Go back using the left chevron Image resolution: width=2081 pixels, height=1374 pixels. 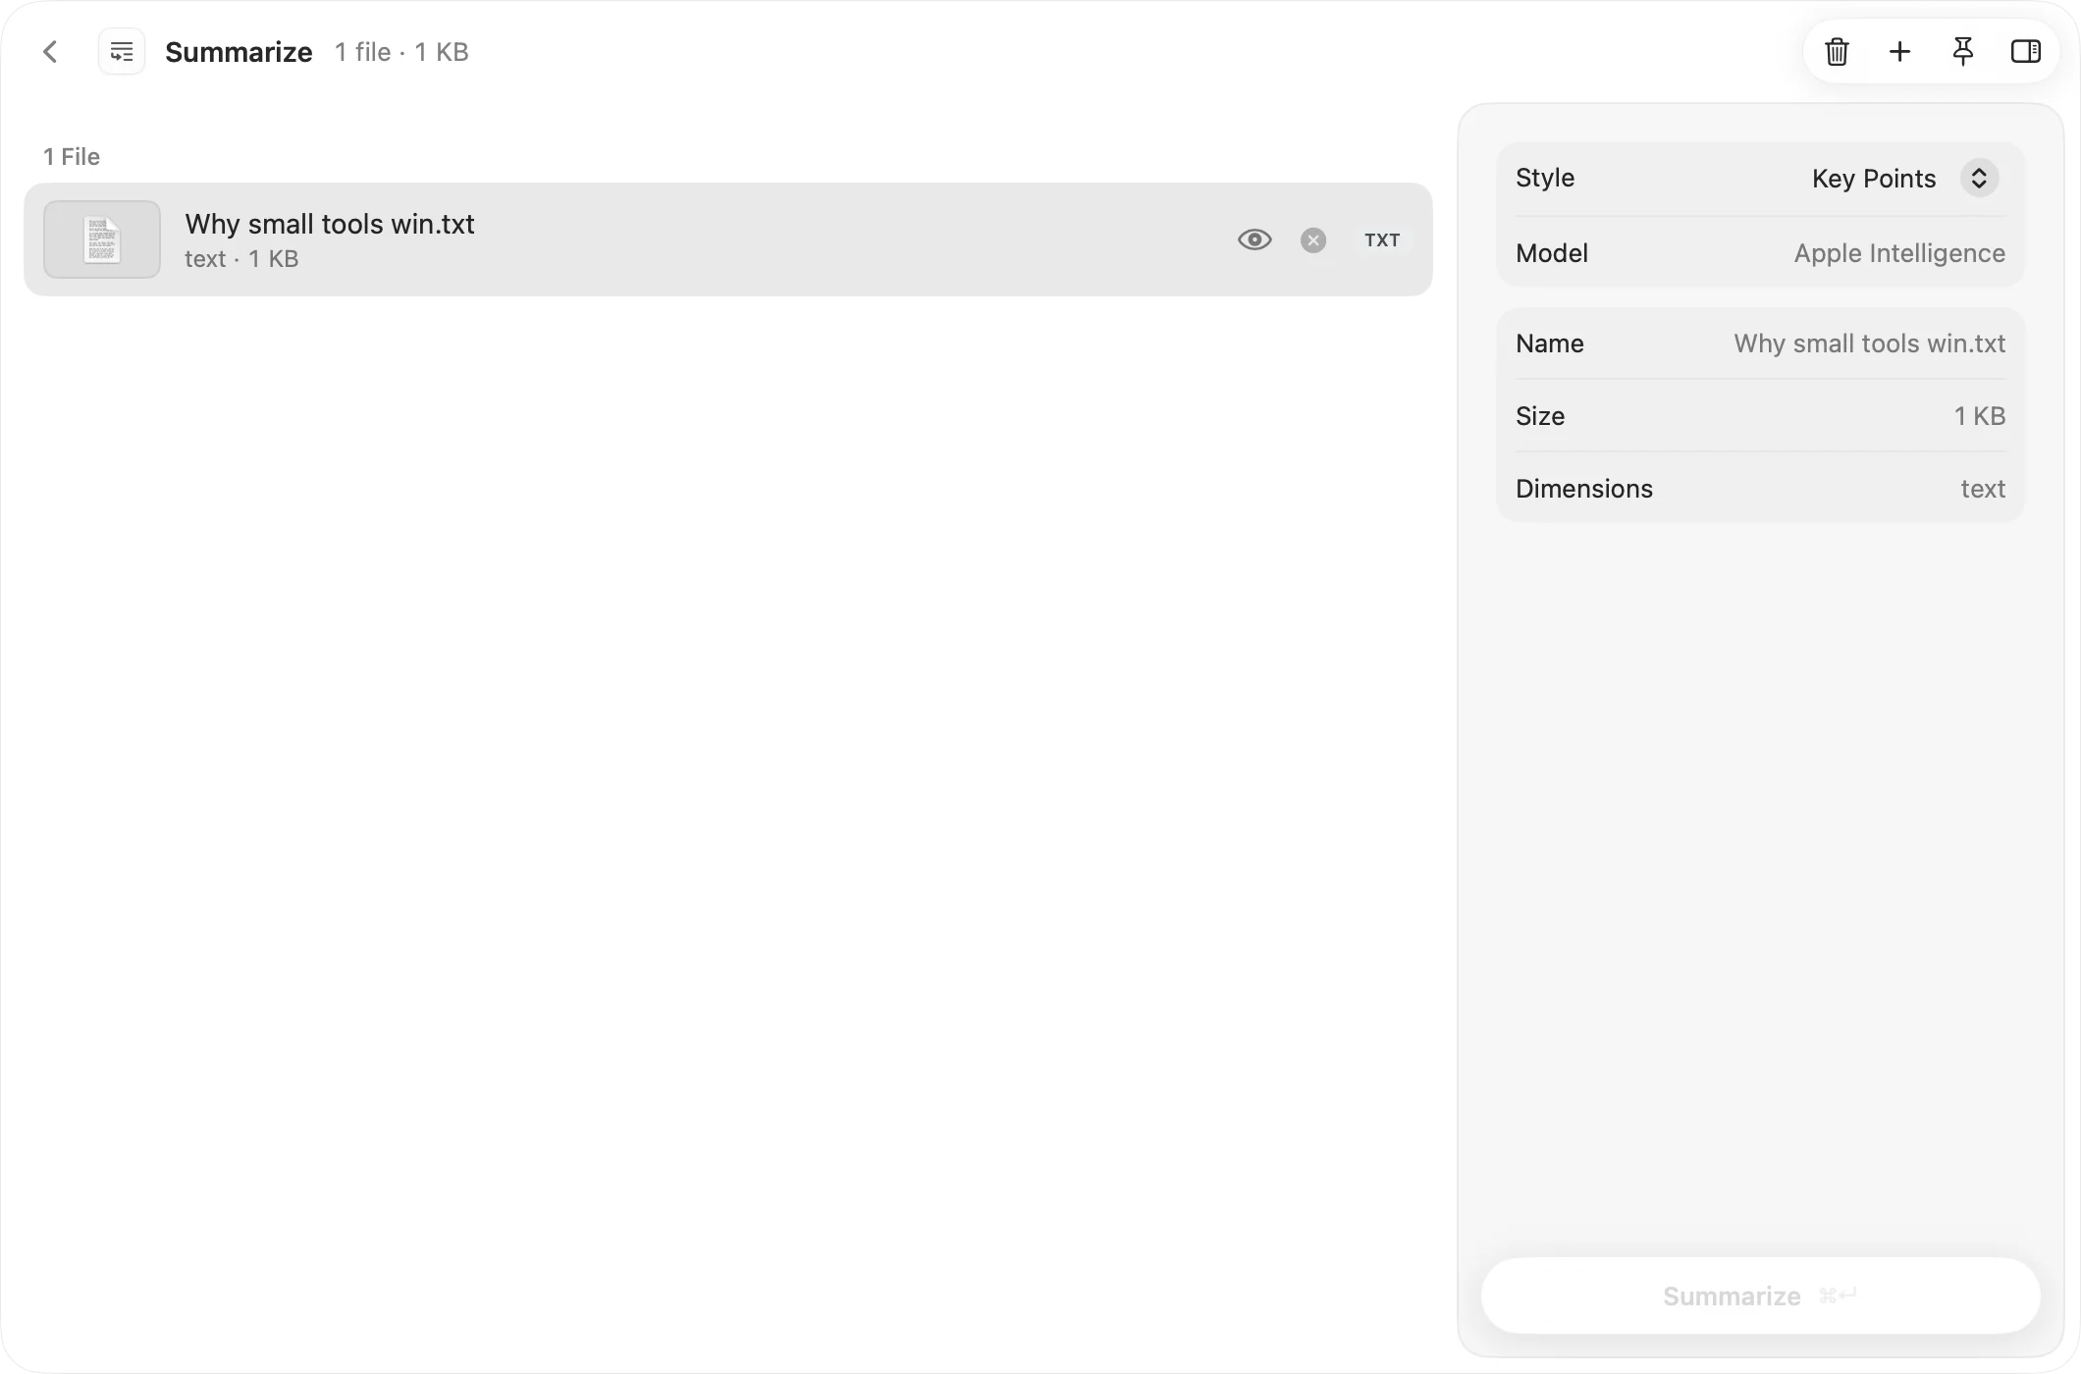tap(51, 52)
